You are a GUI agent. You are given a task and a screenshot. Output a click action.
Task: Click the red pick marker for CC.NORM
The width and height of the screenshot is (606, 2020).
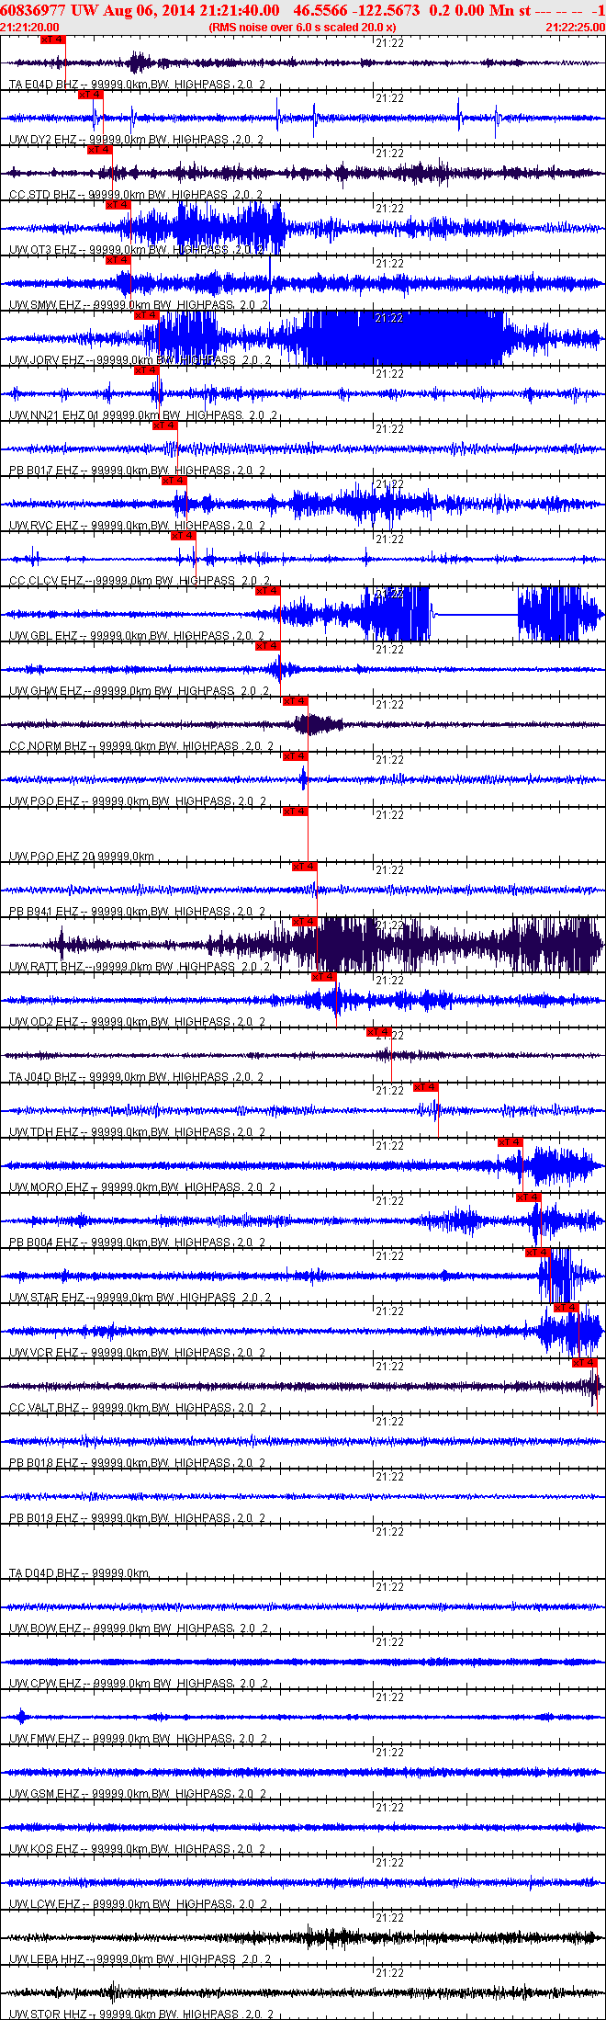pyautogui.click(x=296, y=701)
